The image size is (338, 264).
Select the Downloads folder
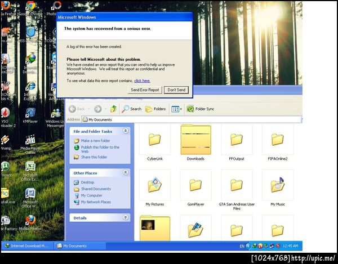point(195,143)
